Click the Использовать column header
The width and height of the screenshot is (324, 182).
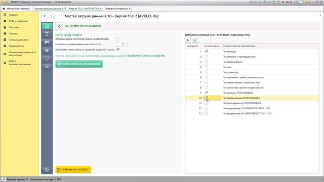click(212, 46)
